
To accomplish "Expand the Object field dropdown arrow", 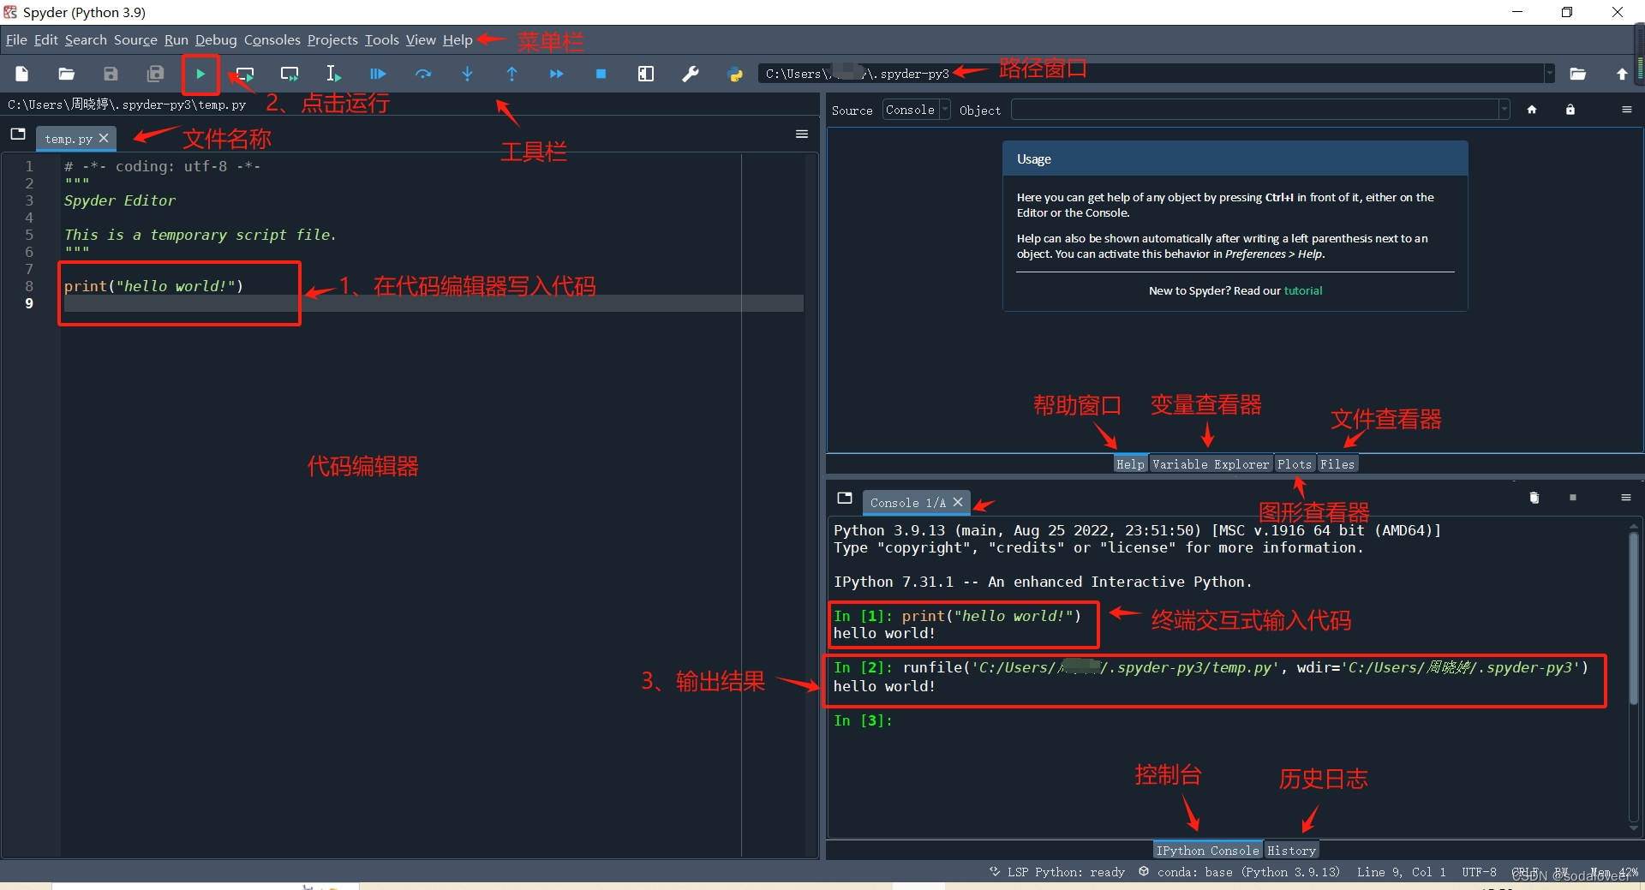I will click(x=1504, y=110).
